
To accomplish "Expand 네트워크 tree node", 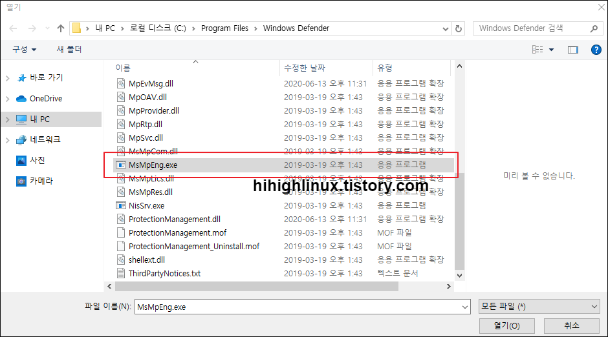I will tap(7, 140).
